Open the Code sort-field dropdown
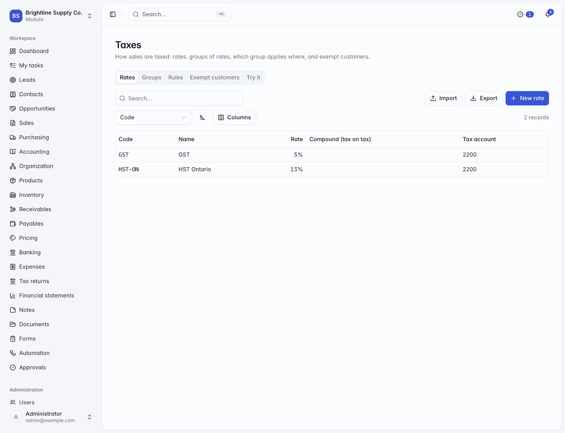This screenshot has width=565, height=433. 153,117
